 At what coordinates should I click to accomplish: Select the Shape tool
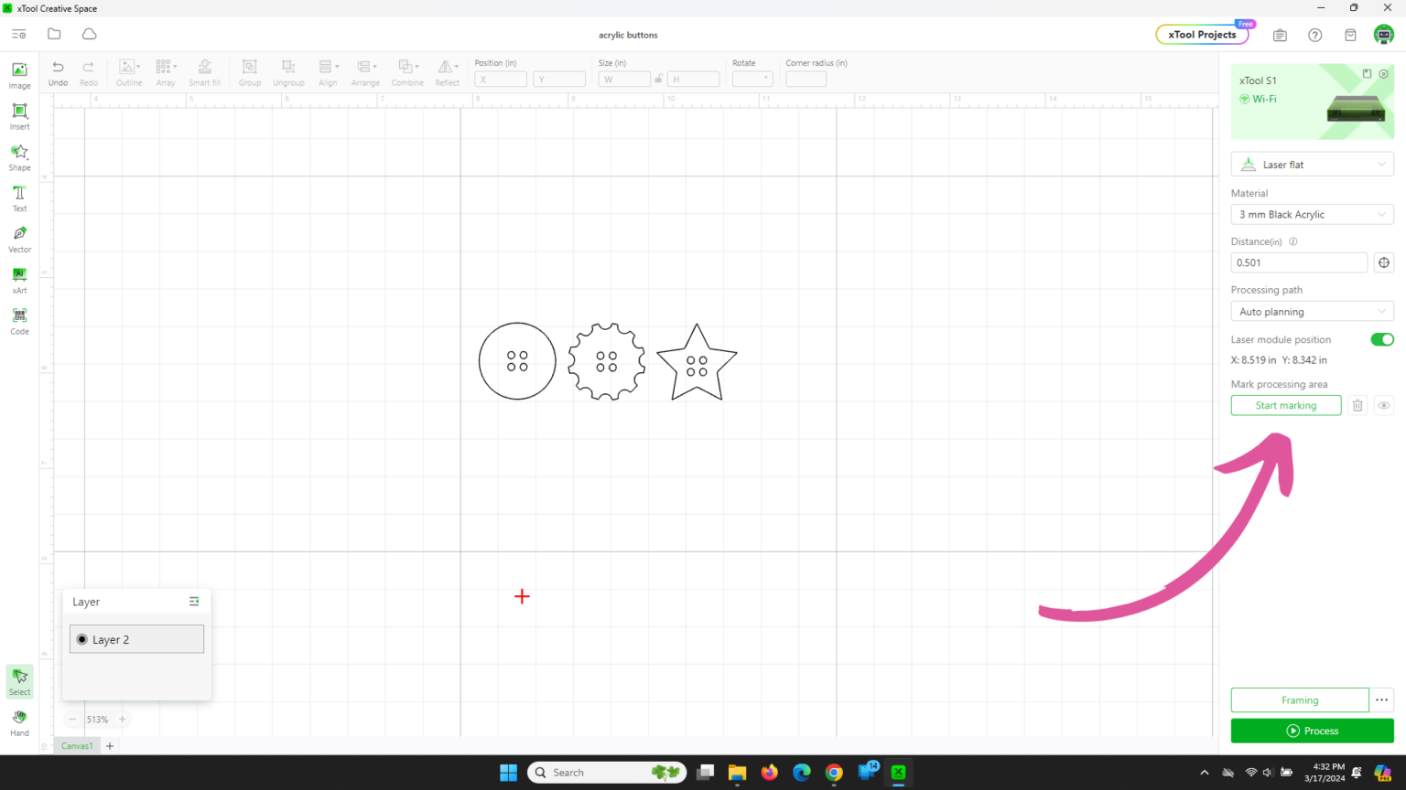19,157
